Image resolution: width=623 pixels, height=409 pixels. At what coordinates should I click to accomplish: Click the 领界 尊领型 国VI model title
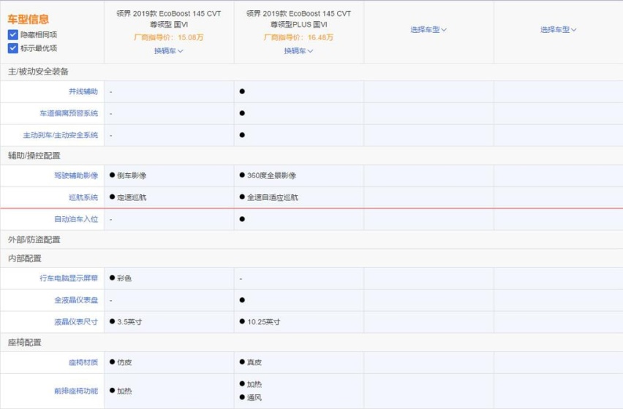point(168,19)
